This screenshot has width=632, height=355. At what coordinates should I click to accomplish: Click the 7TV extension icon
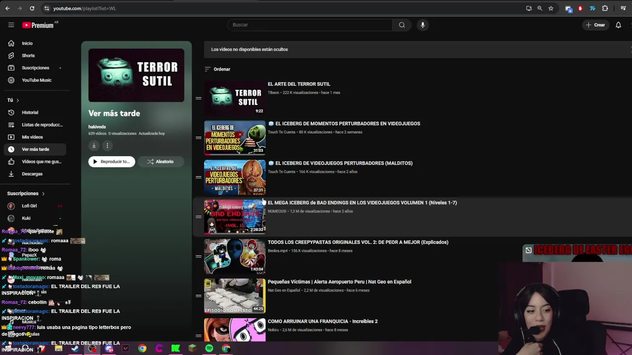592,8
